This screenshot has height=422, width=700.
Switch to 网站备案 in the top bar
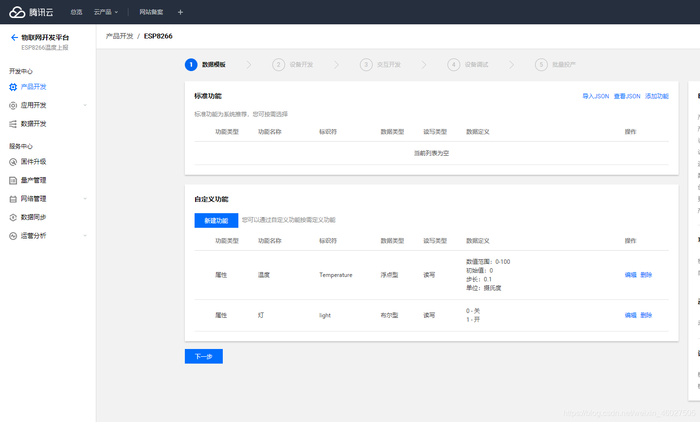151,12
